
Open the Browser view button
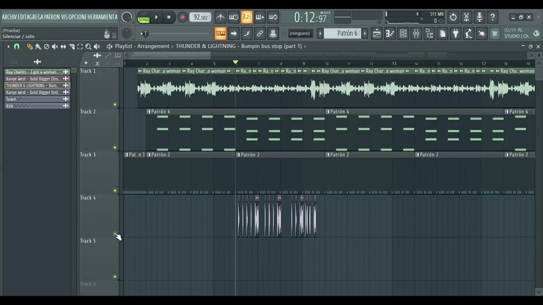(x=429, y=33)
